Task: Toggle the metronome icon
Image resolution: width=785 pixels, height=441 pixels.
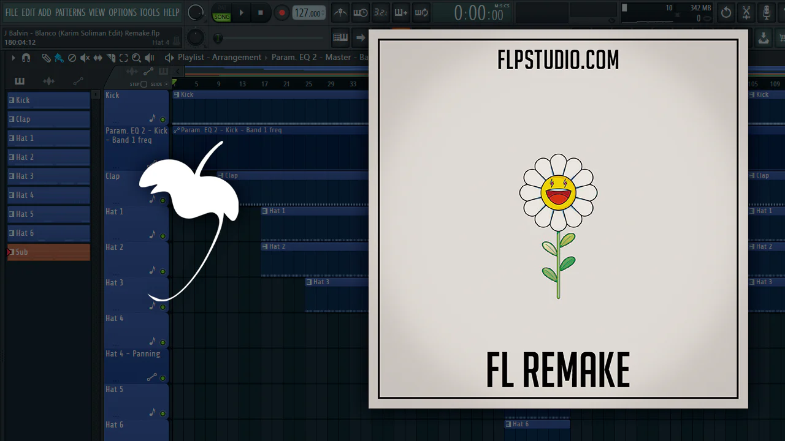Action: pyautogui.click(x=340, y=12)
